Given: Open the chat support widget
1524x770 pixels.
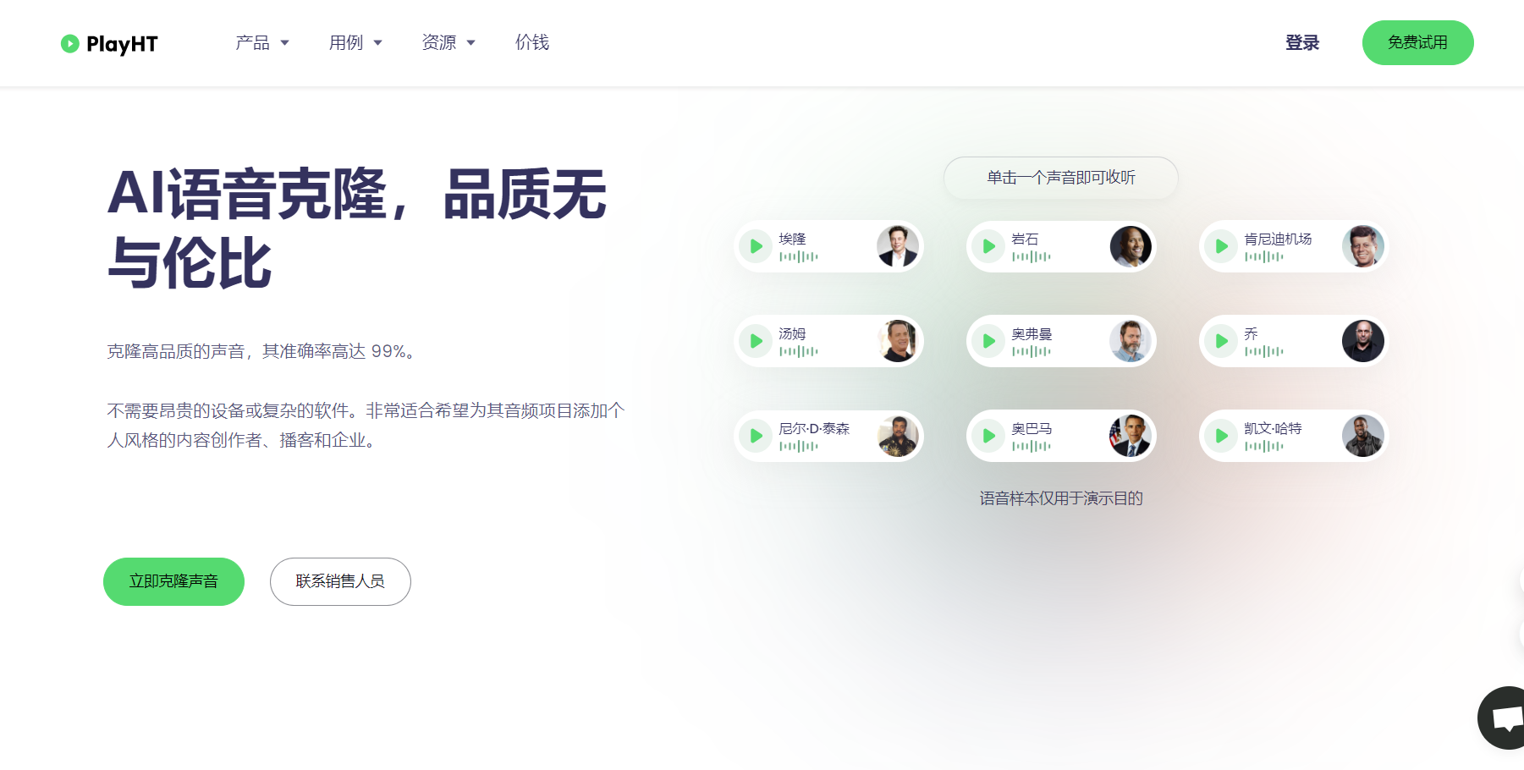Looking at the screenshot, I should (1503, 718).
